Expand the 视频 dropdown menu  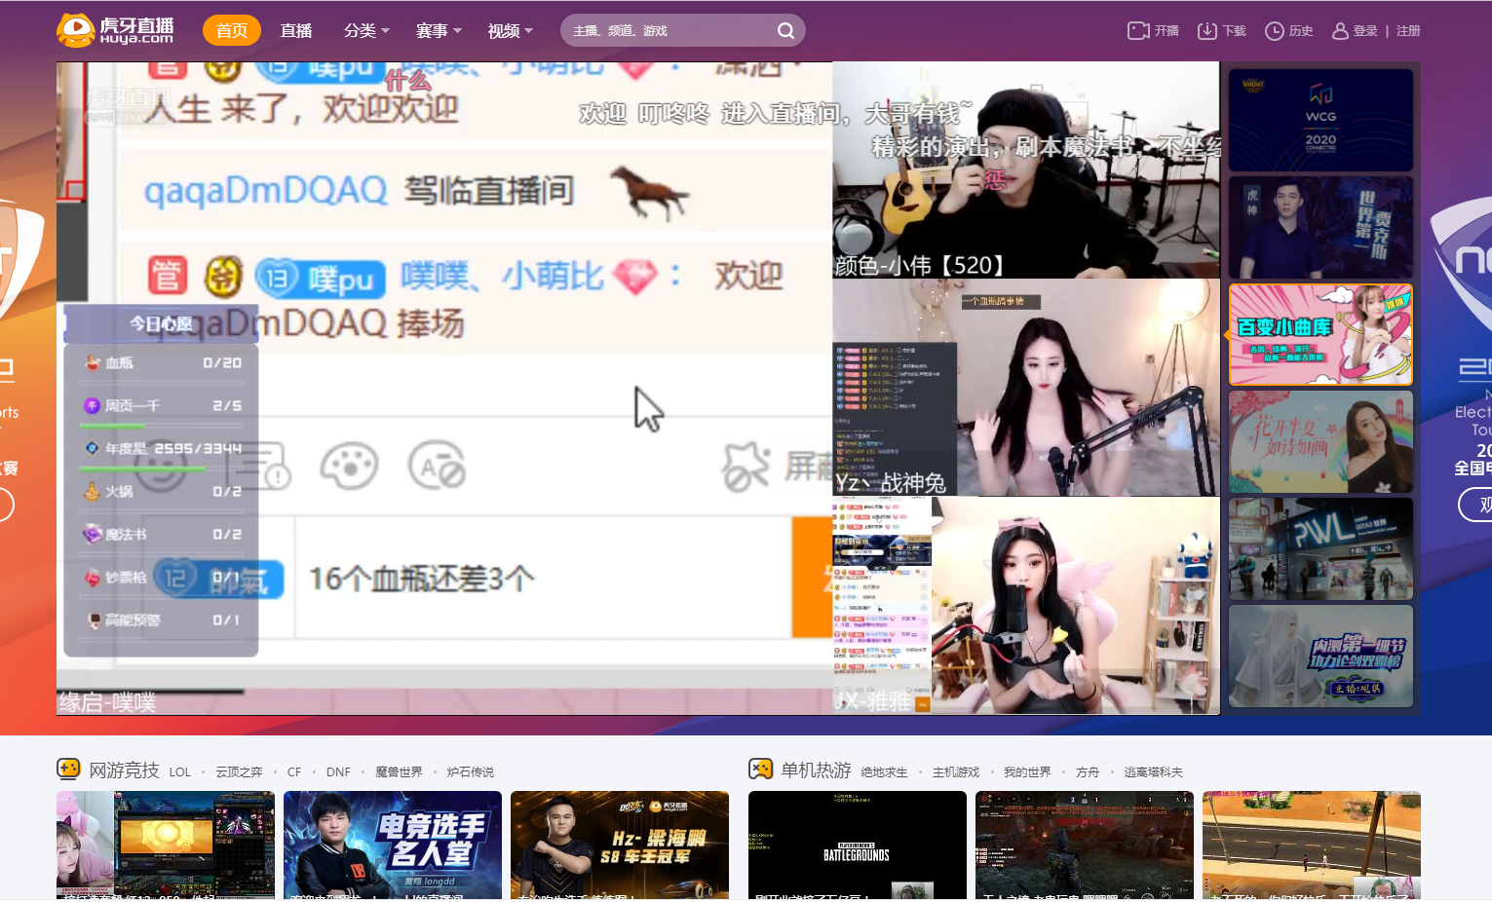coord(510,31)
